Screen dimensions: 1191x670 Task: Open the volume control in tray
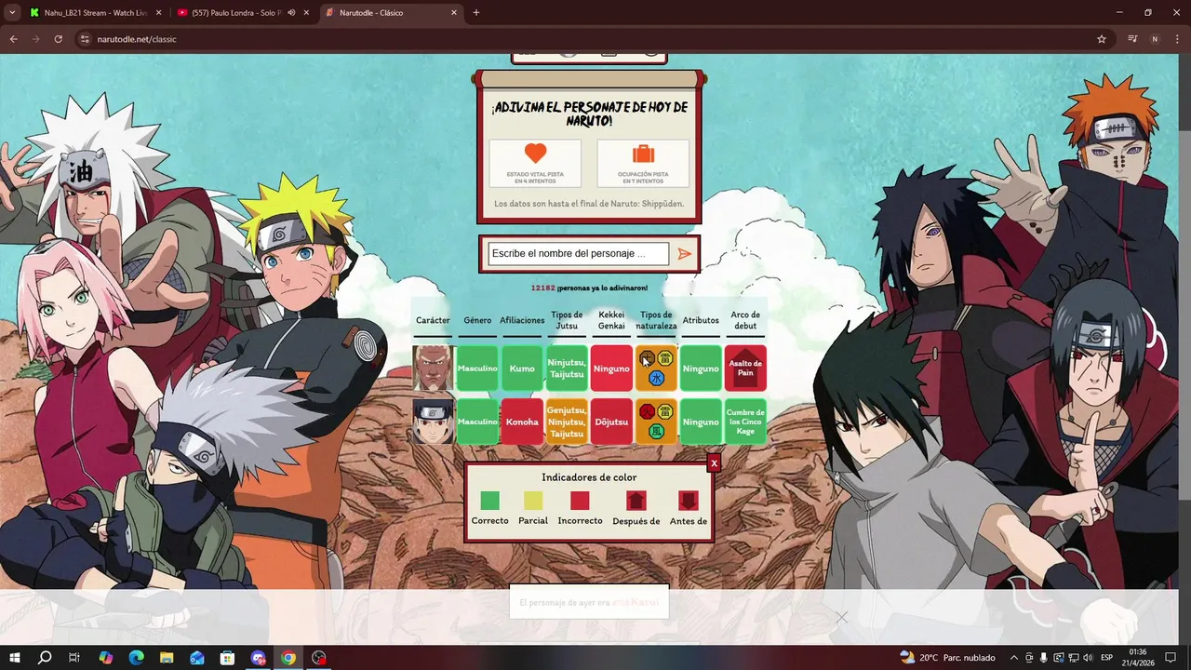[1088, 658]
